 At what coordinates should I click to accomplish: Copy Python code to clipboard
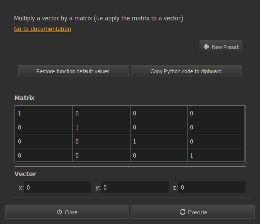point(187,71)
